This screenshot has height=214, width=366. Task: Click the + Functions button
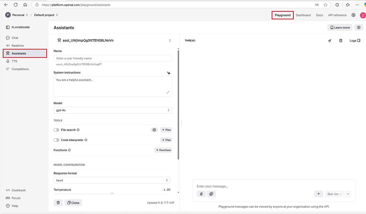click(x=163, y=150)
